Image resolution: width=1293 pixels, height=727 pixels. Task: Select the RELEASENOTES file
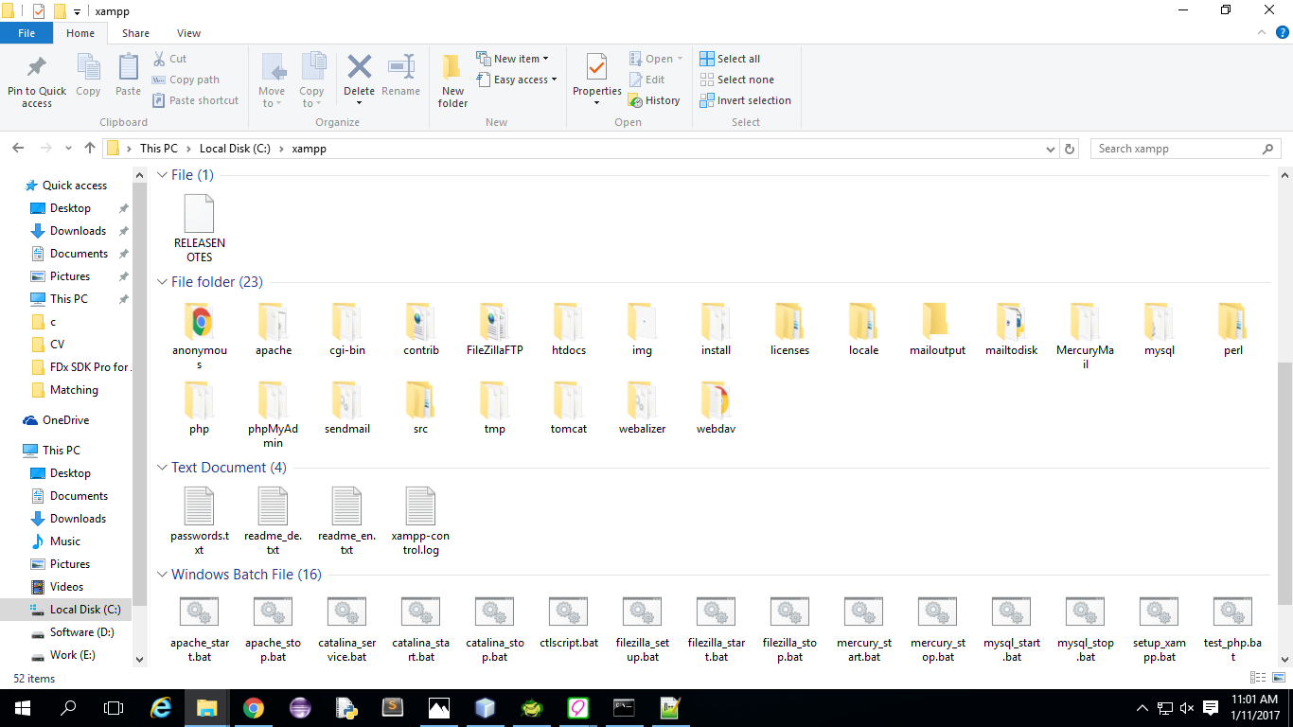tap(200, 228)
